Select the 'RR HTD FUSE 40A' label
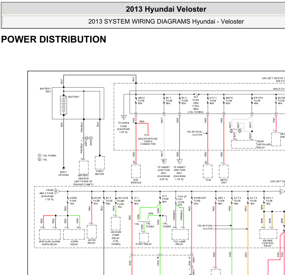The image size is (285, 275). pyautogui.click(x=258, y=100)
